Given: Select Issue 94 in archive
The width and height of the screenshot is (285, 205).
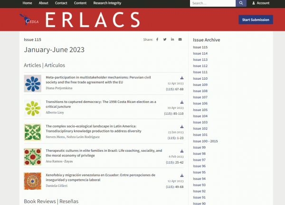Looking at the screenshot, I should click(199, 179).
